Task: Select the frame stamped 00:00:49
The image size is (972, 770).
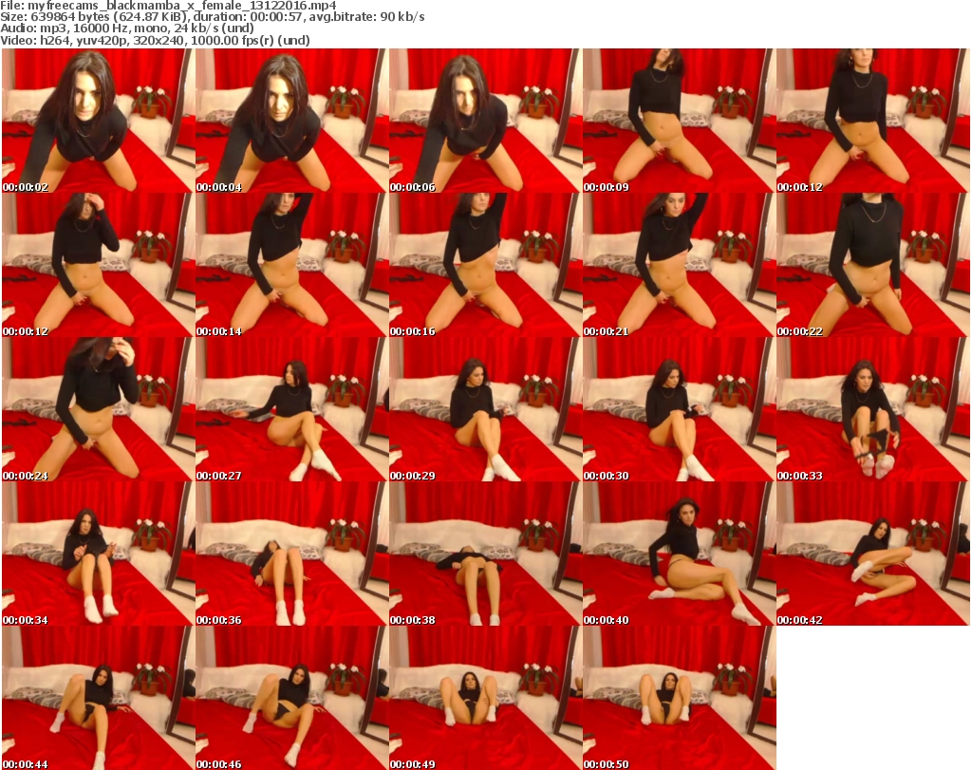Action: [485, 698]
